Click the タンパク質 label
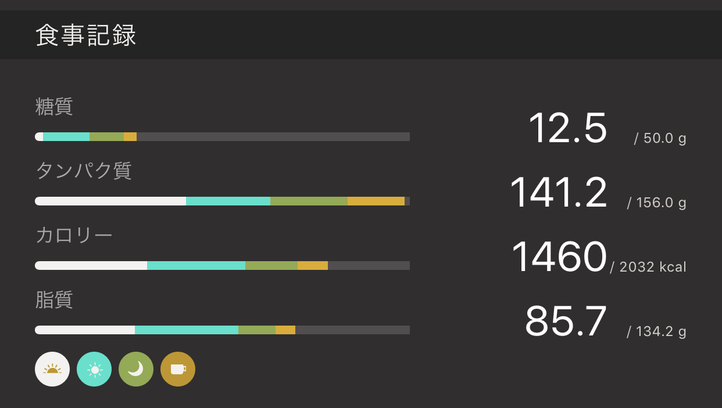 click(84, 171)
